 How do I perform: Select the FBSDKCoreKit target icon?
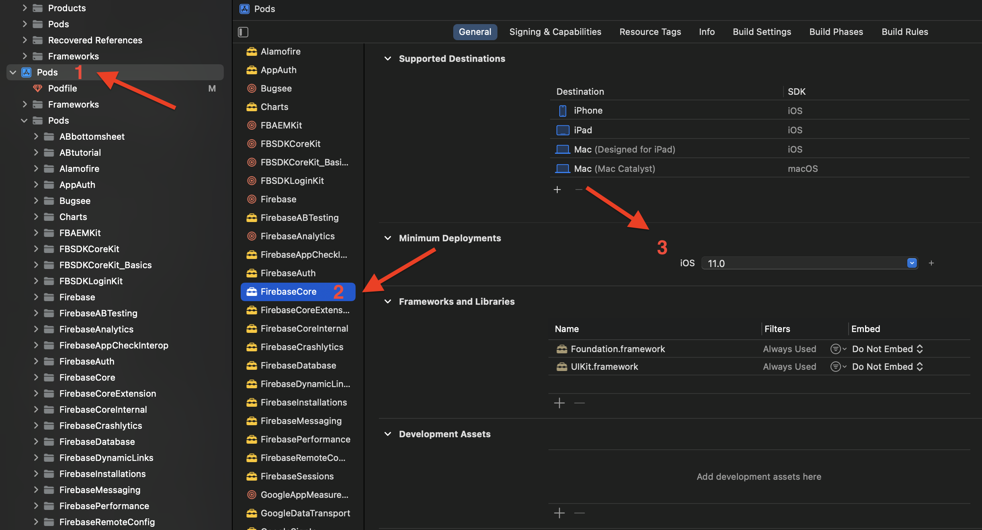coord(252,144)
